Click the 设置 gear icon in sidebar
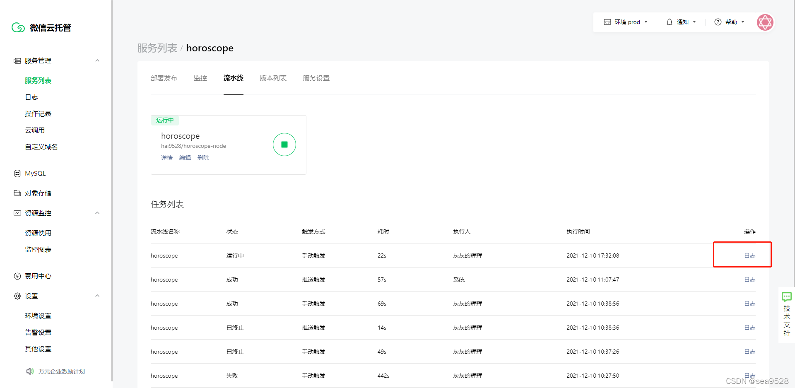Screen dimensions: 795x388 (x=17, y=296)
